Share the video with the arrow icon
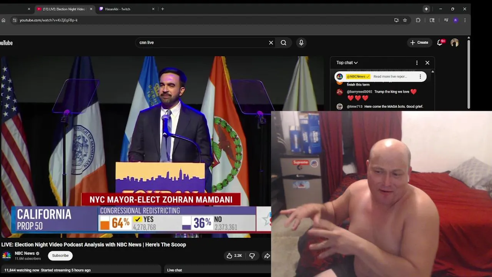Image resolution: width=492 pixels, height=277 pixels. tap(267, 255)
